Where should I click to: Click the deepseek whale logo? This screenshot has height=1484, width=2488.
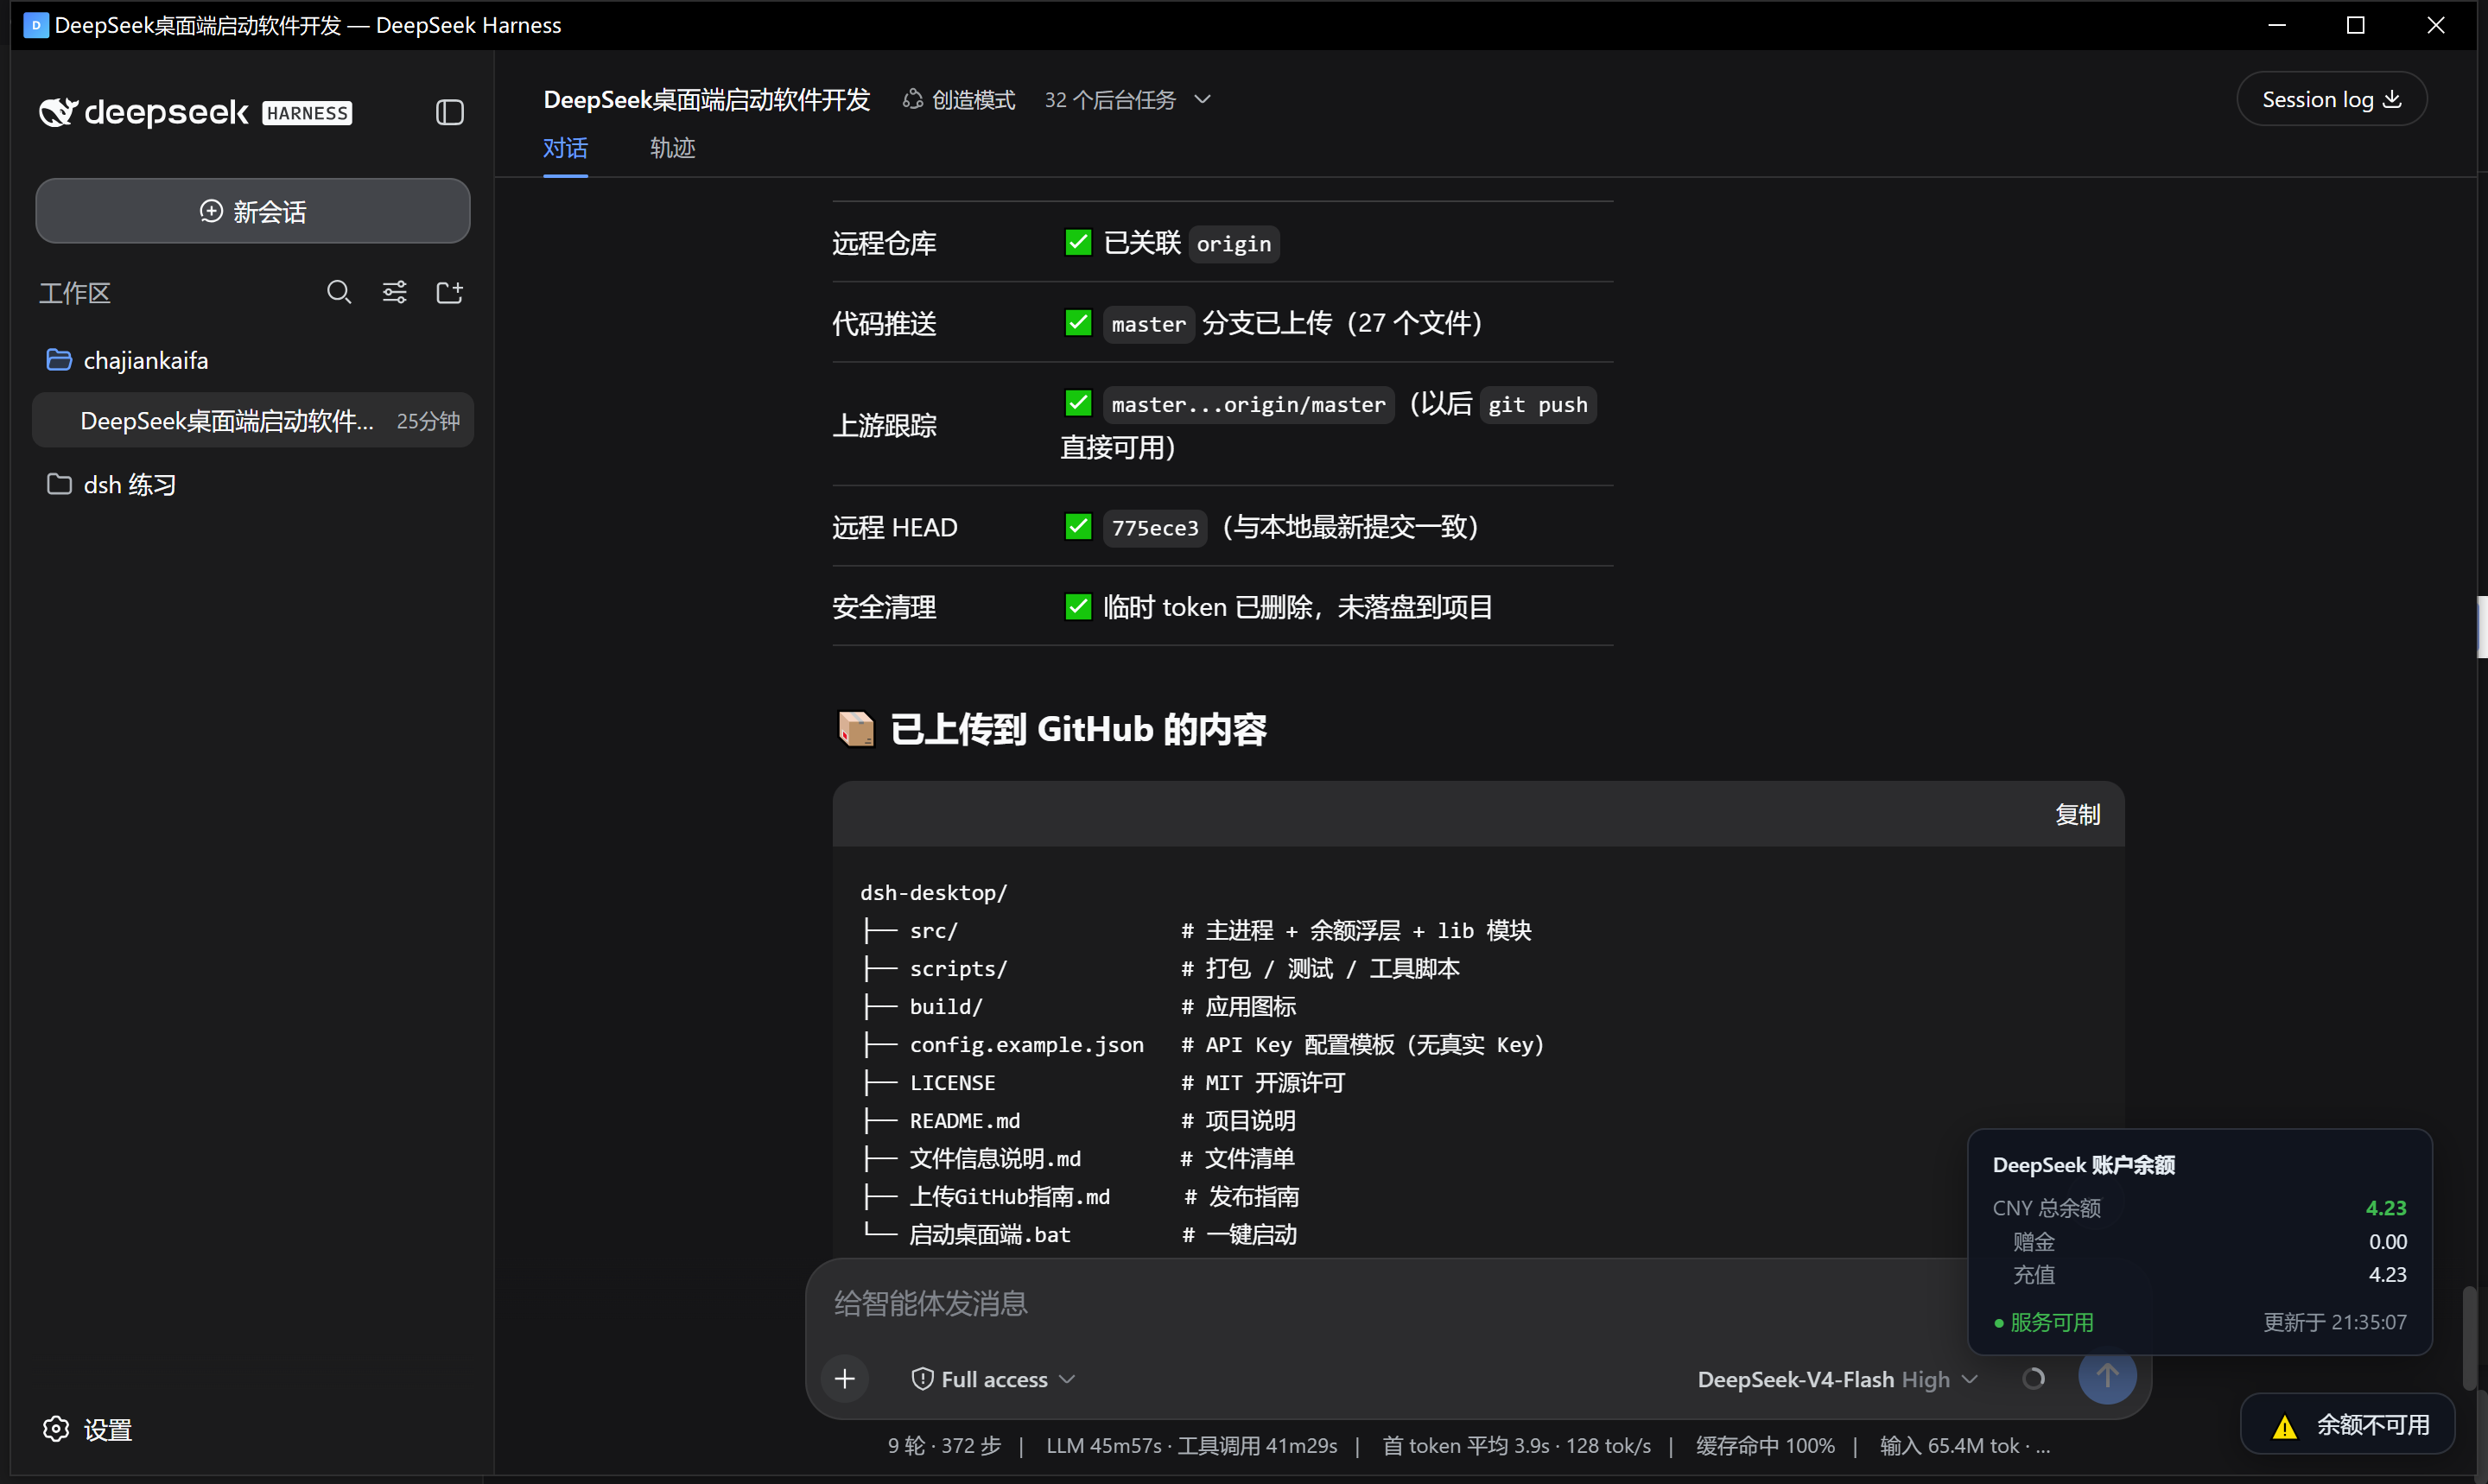pos(57,112)
